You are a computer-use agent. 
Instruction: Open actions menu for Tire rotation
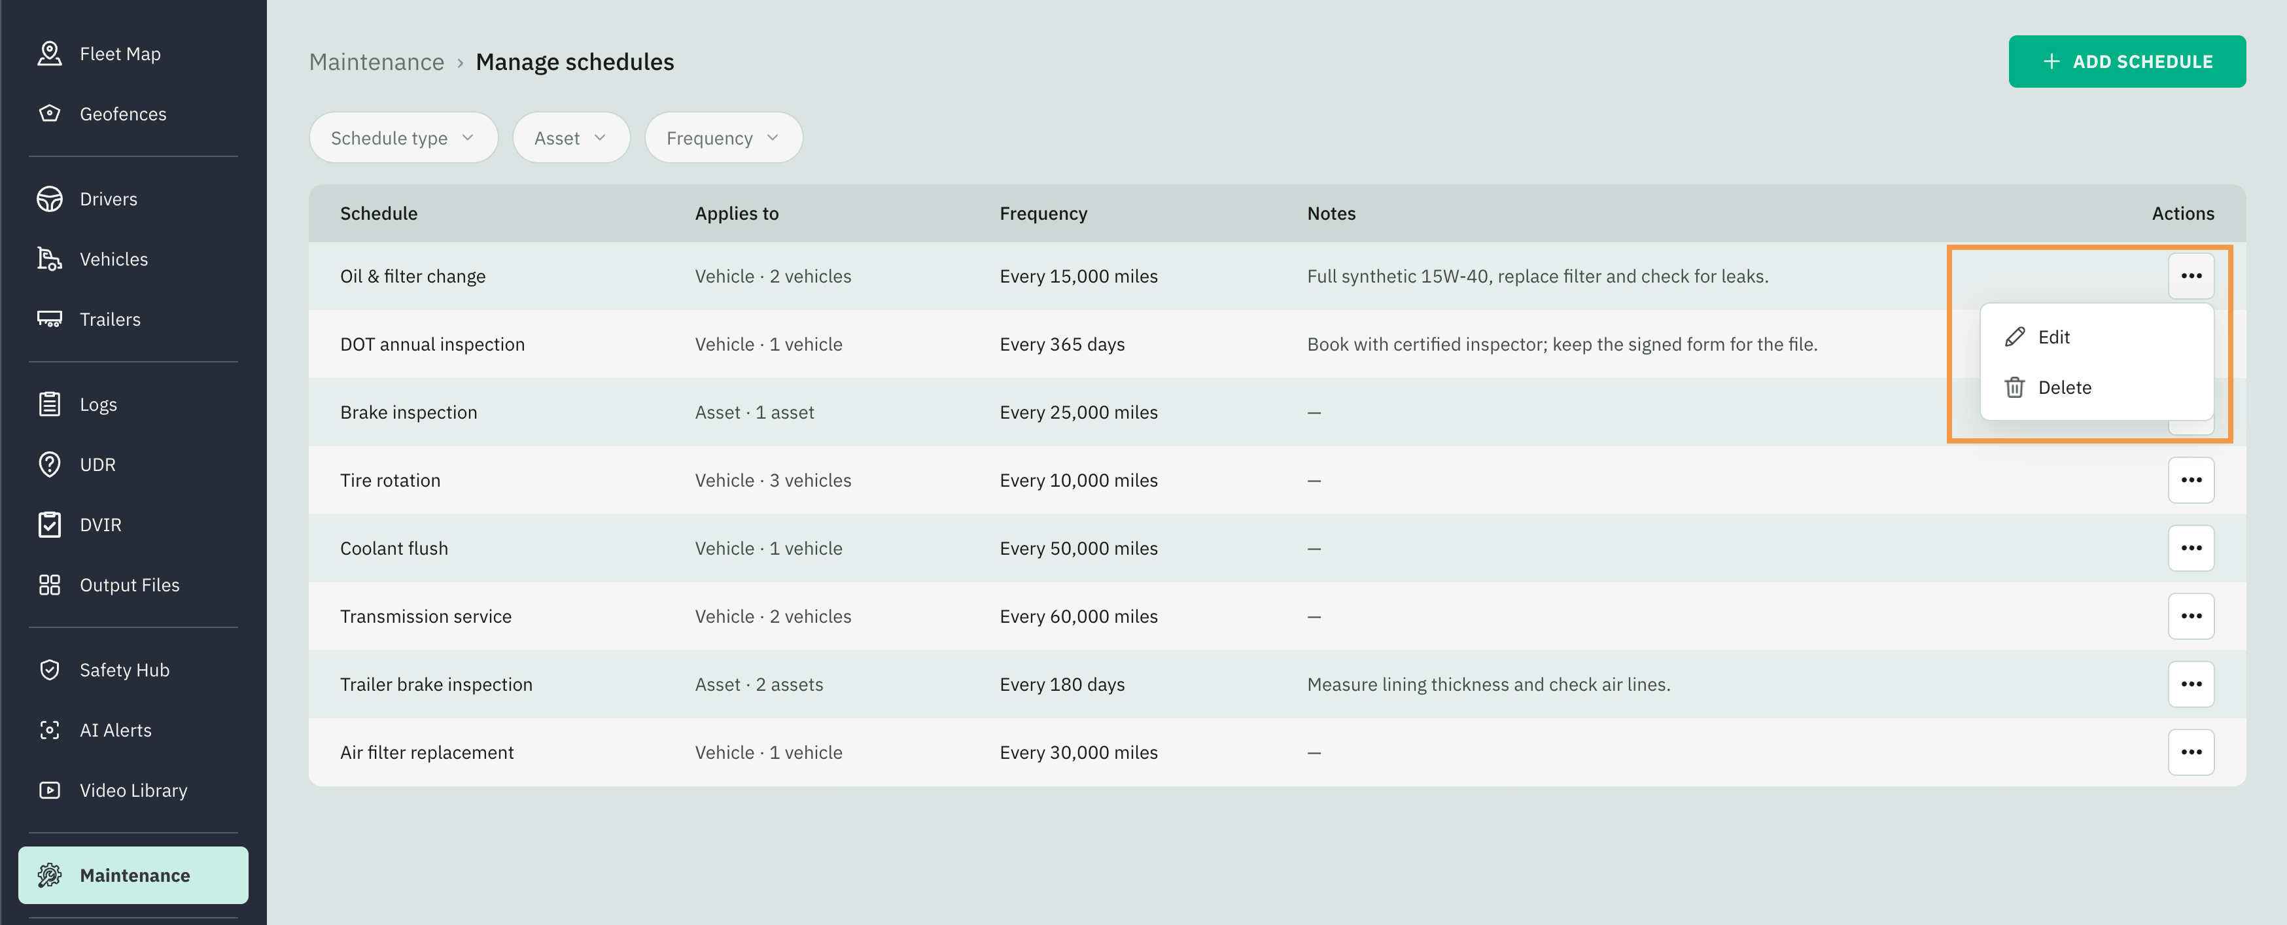click(2191, 480)
